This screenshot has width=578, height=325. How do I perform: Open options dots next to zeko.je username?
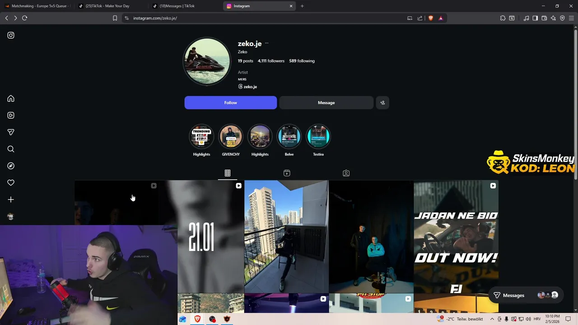[x=266, y=43]
